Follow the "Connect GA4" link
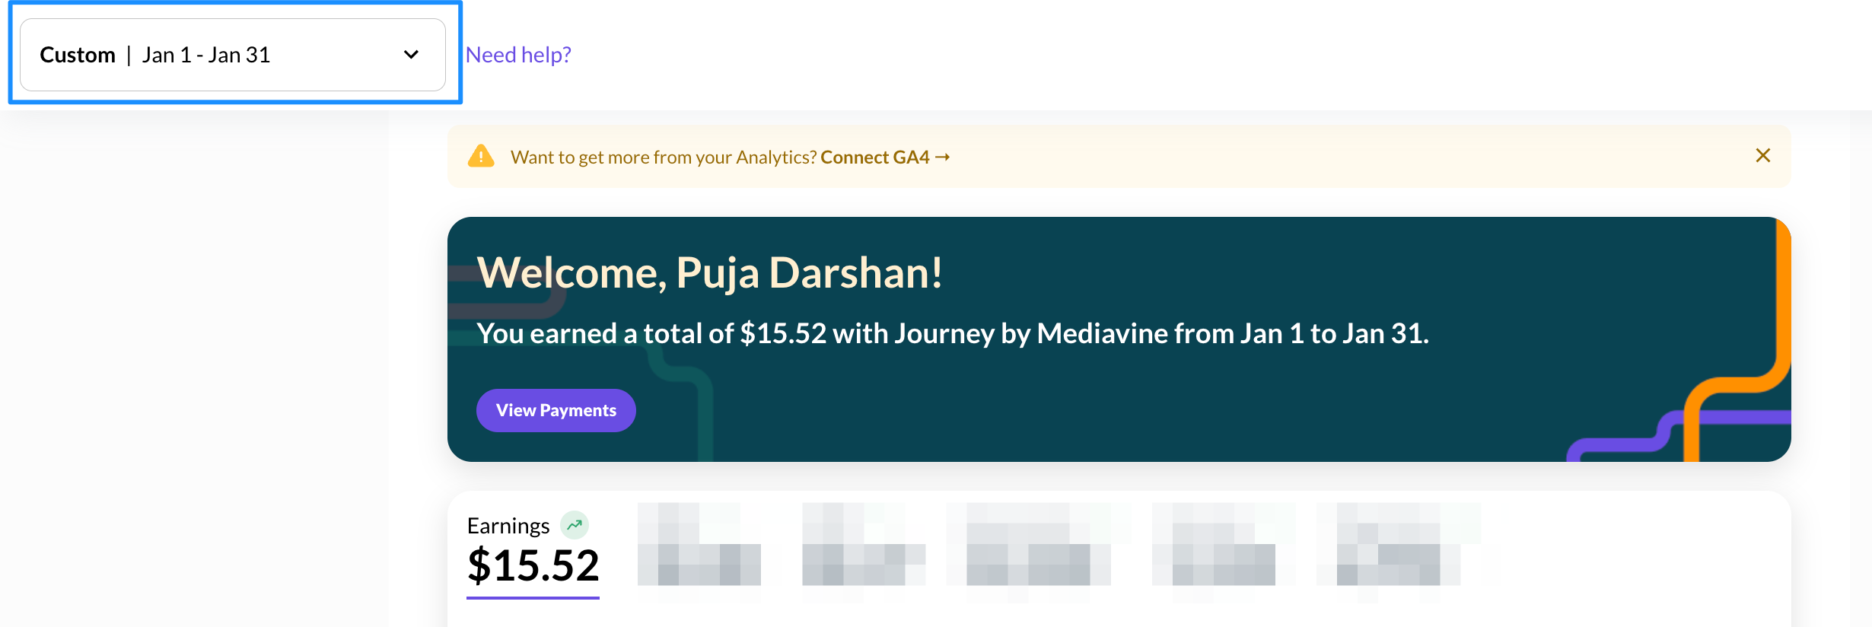1872x627 pixels. [874, 158]
